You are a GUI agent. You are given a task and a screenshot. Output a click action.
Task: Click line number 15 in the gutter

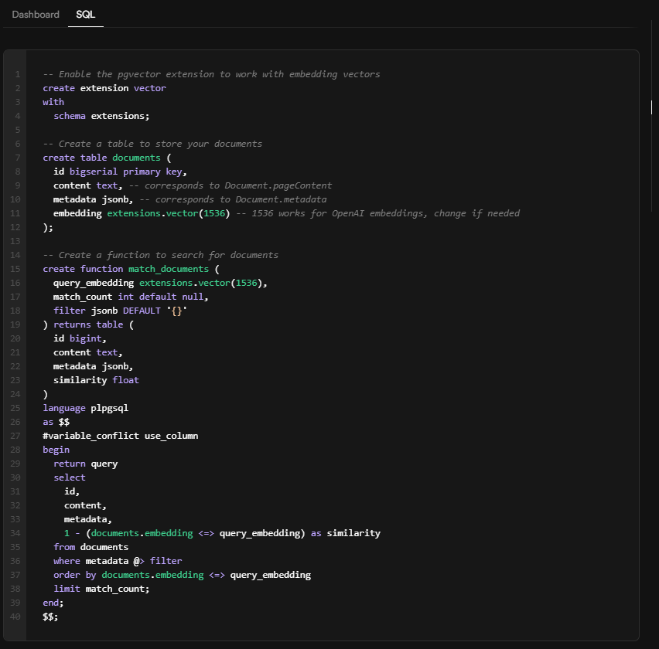pos(16,269)
